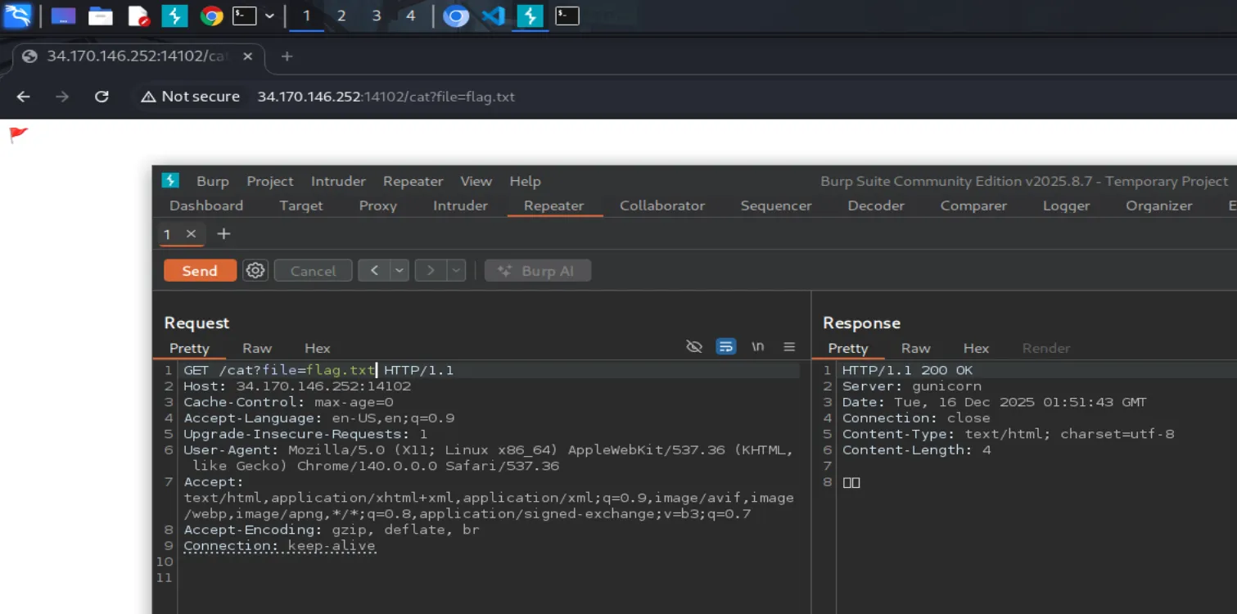Open the Kali applications menu

coord(17,16)
